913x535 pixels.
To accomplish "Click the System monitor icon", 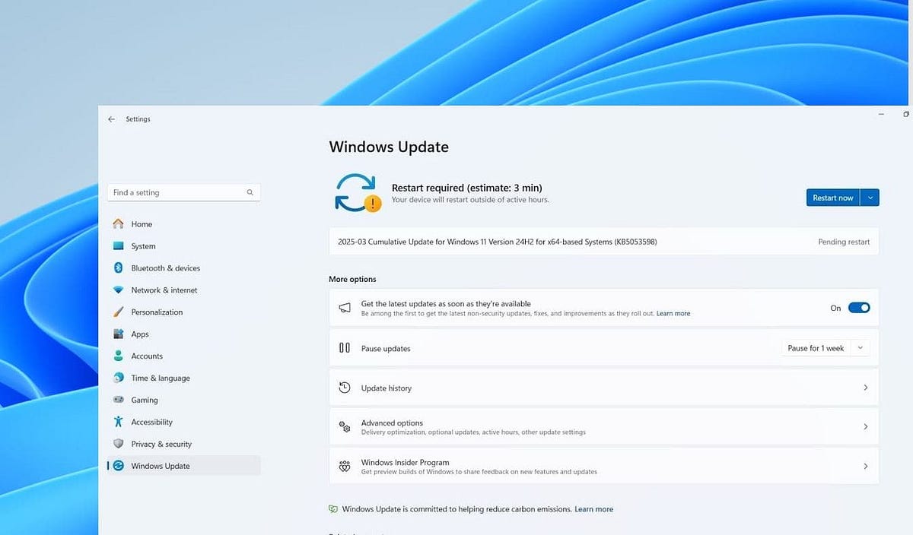I will pos(118,246).
